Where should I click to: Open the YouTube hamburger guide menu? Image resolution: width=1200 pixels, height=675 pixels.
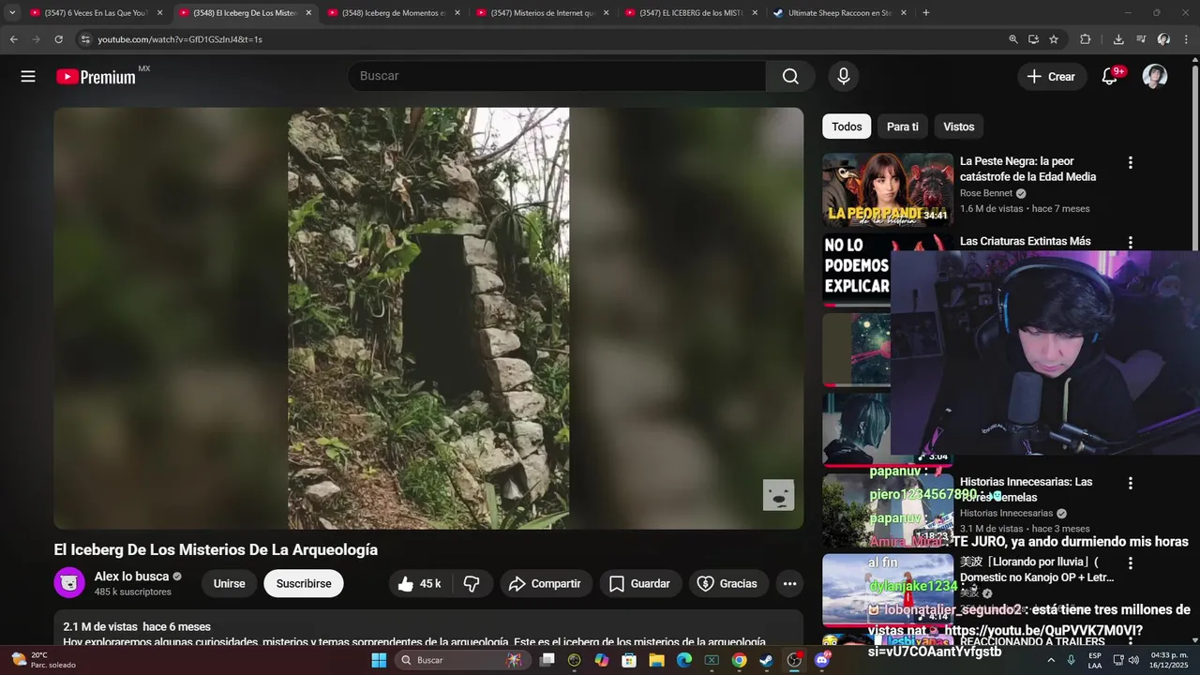coord(28,77)
